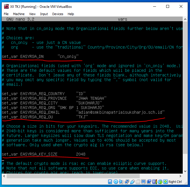This screenshot has width=190, height=187.
Task: Click the vertical scrollbar down arrow
Action: click(185, 171)
